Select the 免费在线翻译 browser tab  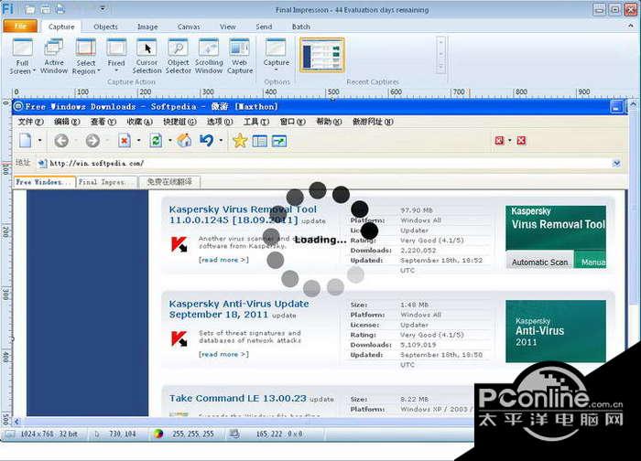coord(169,182)
